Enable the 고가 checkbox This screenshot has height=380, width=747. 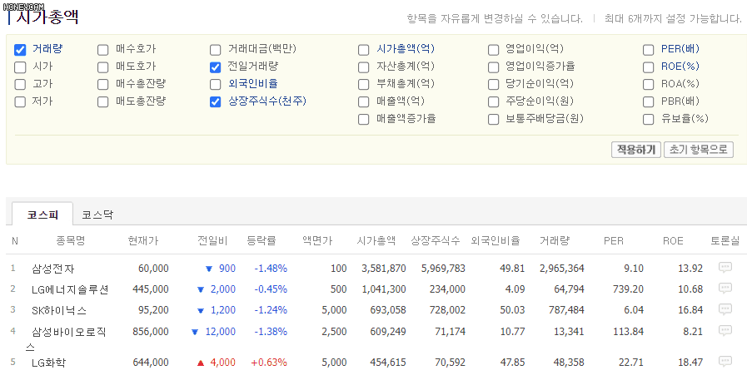click(x=19, y=85)
